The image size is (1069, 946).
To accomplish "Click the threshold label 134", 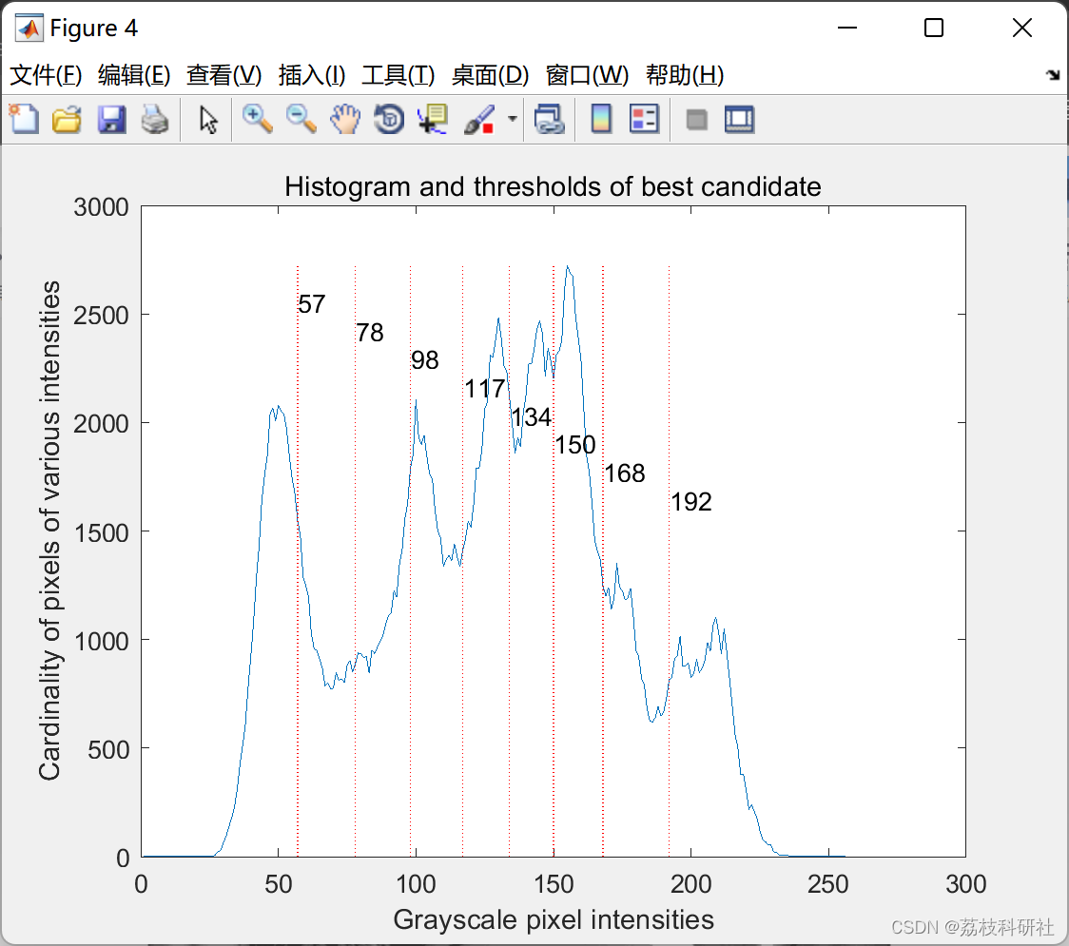I will tap(531, 417).
